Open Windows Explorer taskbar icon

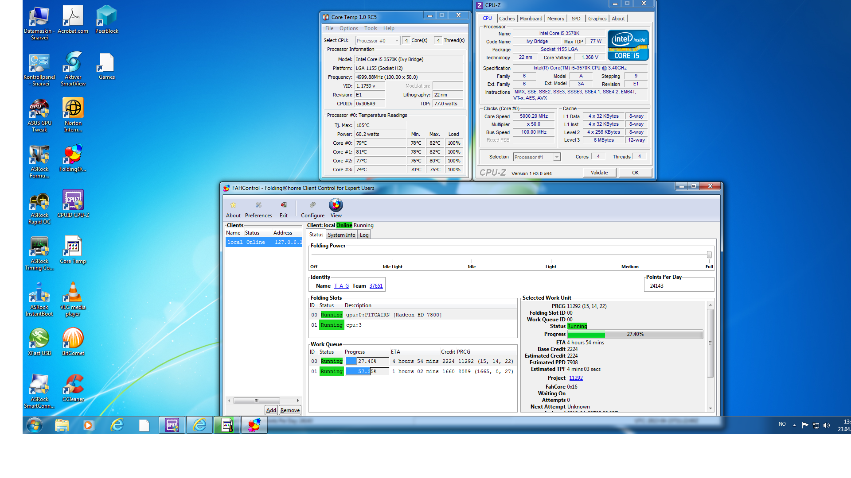[x=62, y=425]
